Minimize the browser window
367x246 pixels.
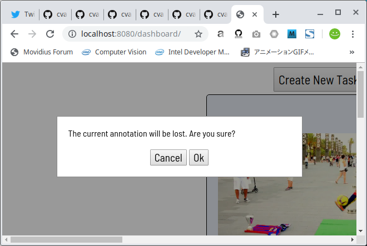(320, 14)
